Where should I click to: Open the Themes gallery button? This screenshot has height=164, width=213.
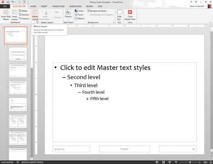68,15
